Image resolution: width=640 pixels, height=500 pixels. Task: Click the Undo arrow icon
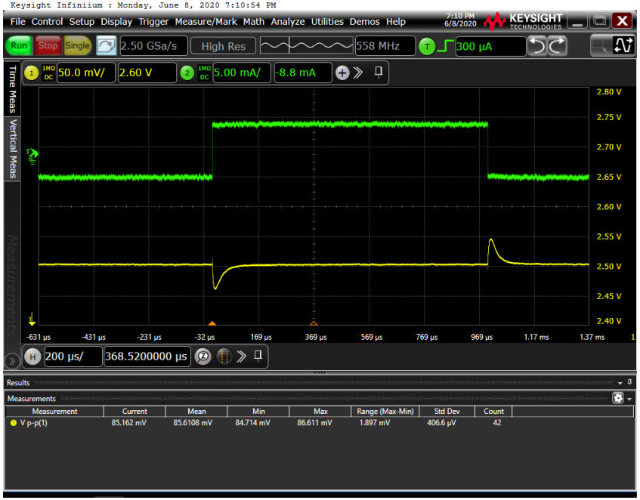pyautogui.click(x=538, y=47)
